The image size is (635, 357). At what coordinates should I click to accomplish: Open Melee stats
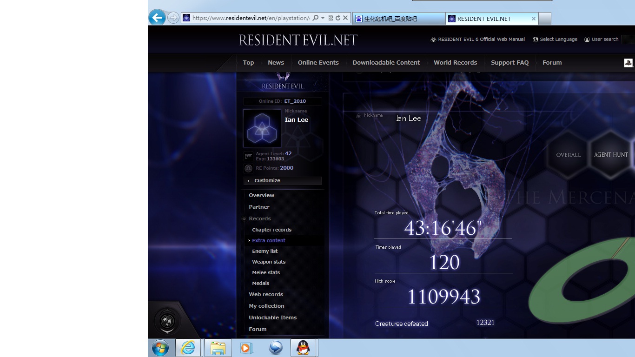[266, 273]
